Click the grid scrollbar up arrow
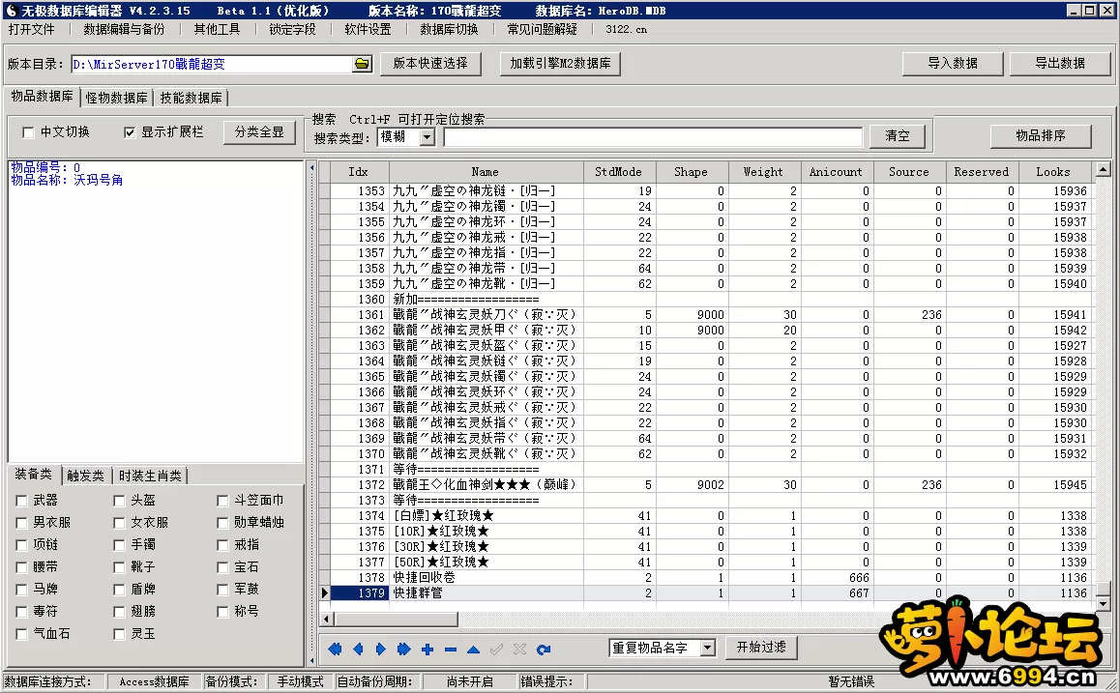Image resolution: width=1120 pixels, height=693 pixels. (1103, 169)
